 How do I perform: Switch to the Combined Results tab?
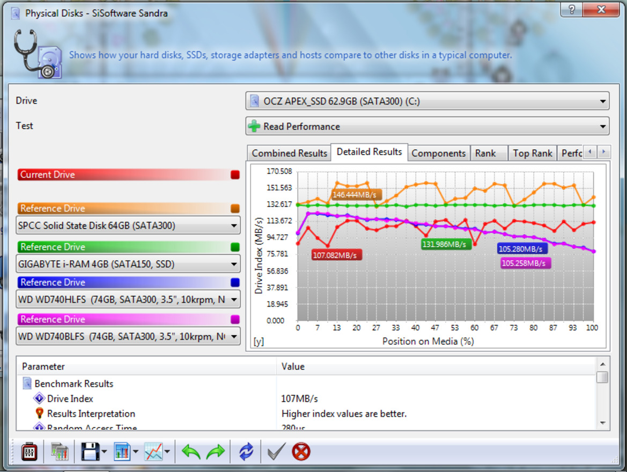pos(289,153)
